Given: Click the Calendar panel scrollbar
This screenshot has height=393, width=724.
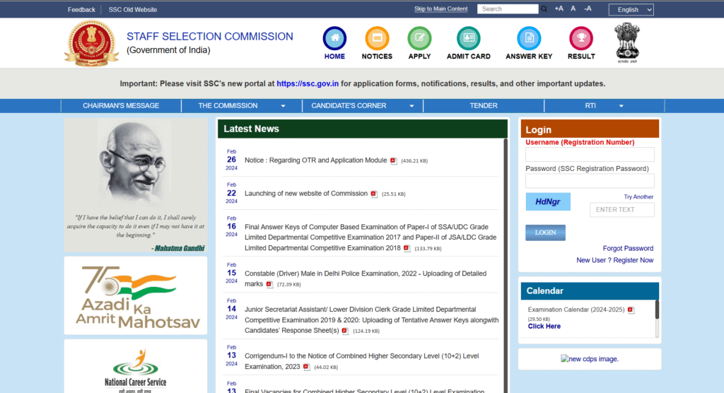Looking at the screenshot, I should 657,310.
